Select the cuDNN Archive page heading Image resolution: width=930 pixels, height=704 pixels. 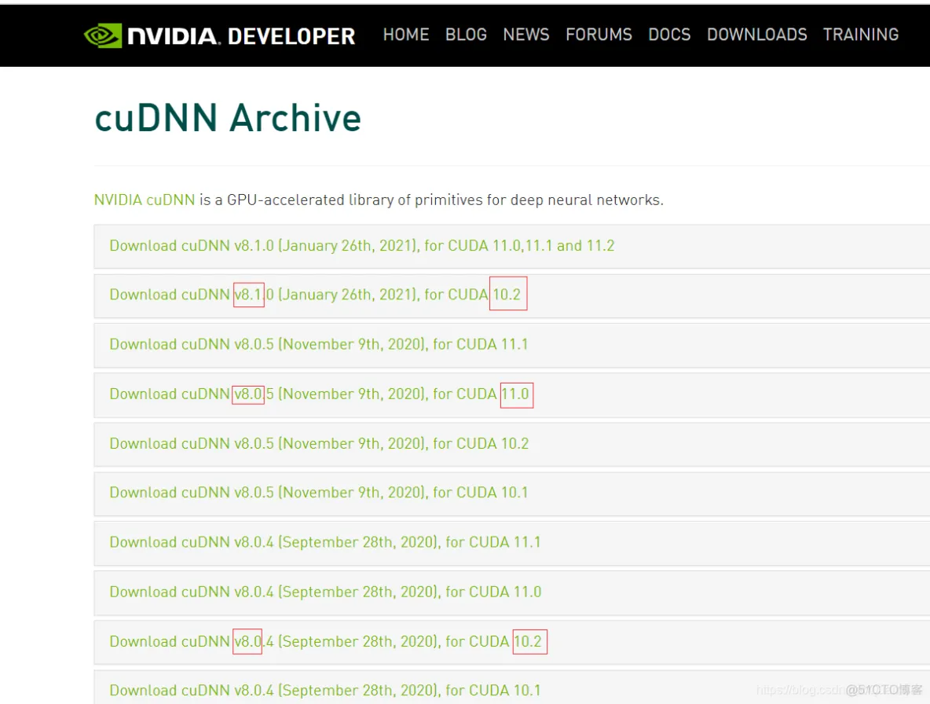[228, 118]
